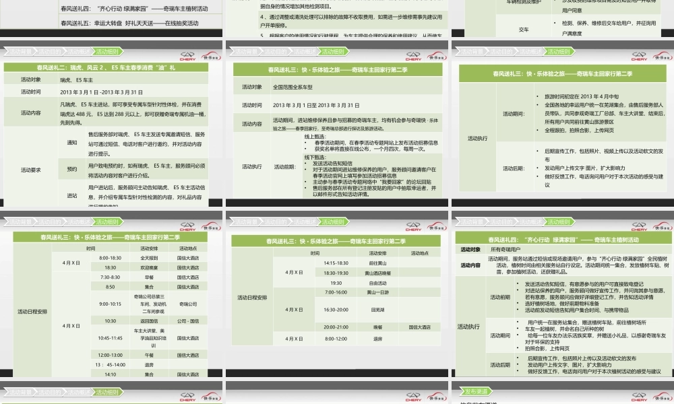Click the 12:00-13:00 午餐 row's 午餐 cell

(149, 355)
